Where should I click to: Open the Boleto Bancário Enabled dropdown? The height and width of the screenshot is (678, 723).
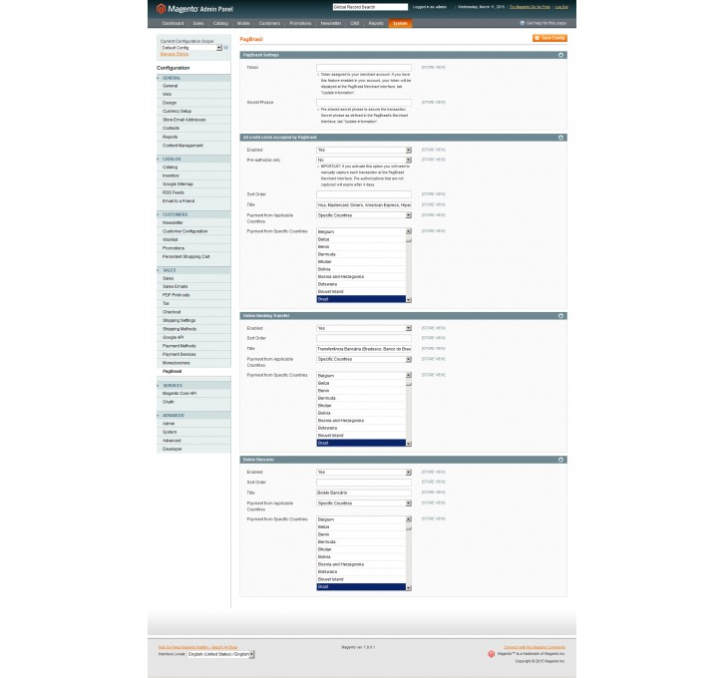(x=364, y=472)
